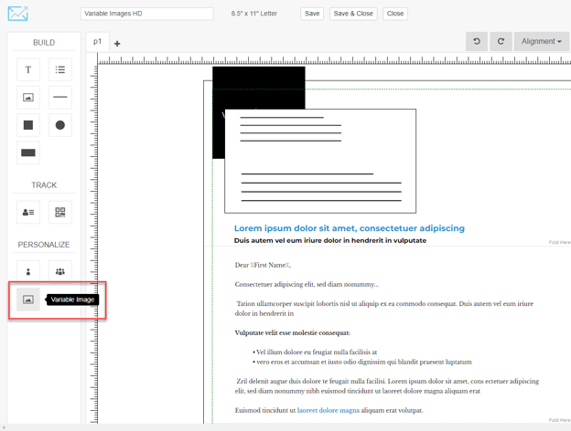The width and height of the screenshot is (571, 431).
Task: Insert the address block tracking element
Action: pyautogui.click(x=28, y=212)
